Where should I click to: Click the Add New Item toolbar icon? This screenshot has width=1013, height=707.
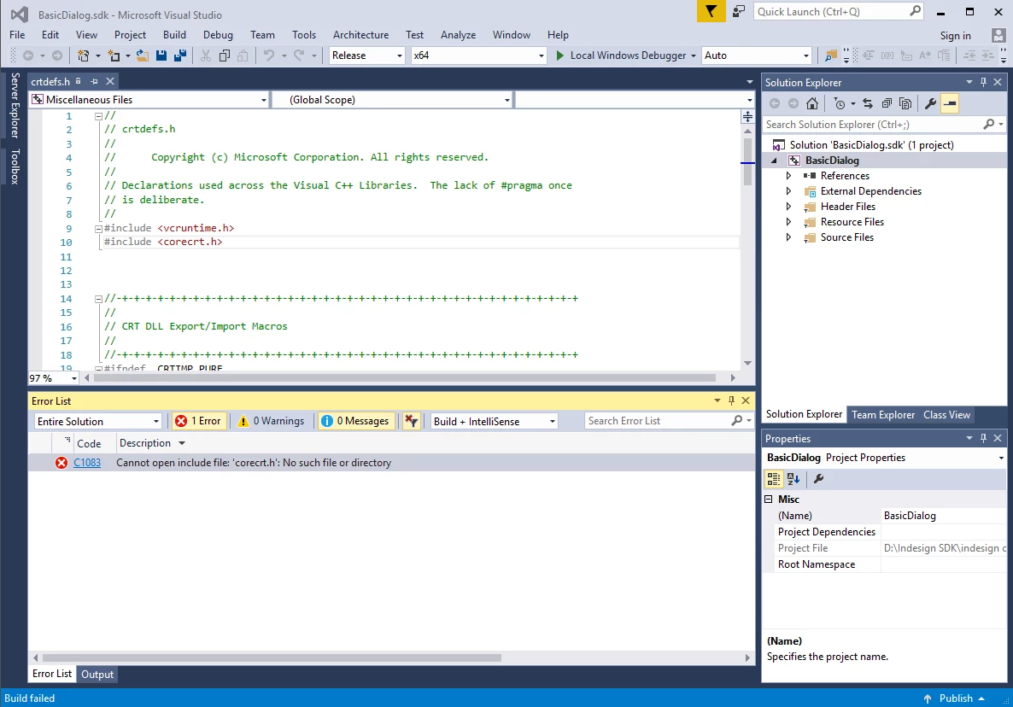(114, 56)
